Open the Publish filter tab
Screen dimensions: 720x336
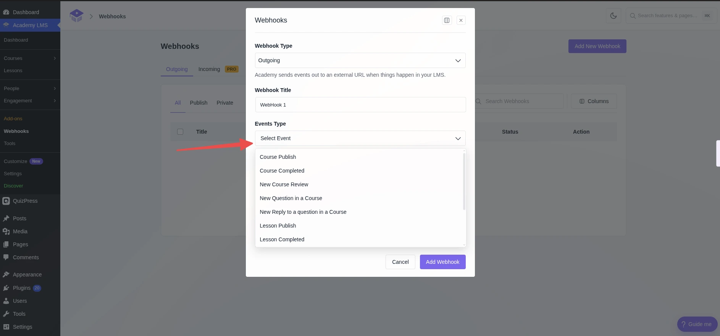pos(199,103)
